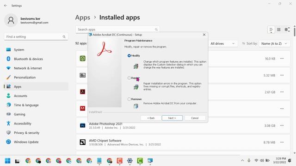
Task: Click the AMD Chipset Software icon
Action: (82, 142)
